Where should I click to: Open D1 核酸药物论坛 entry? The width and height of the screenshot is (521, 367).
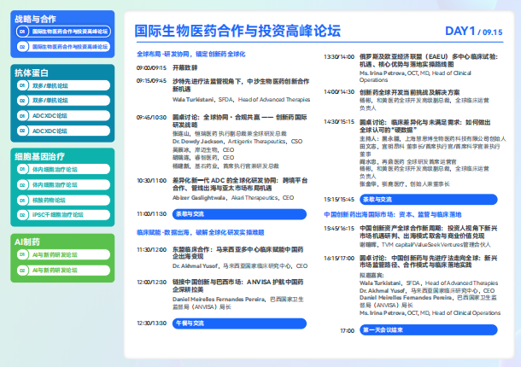[x=63, y=200]
